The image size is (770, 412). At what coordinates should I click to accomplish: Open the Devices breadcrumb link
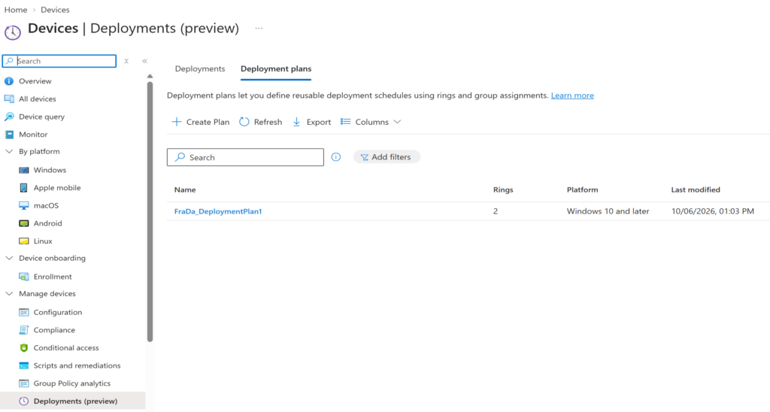(55, 10)
